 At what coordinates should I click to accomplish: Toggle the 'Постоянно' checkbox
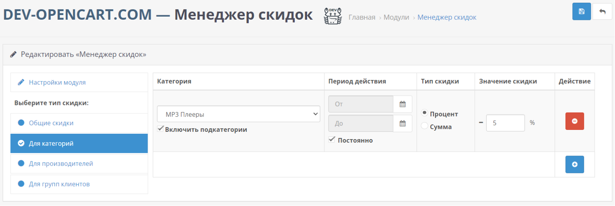click(x=332, y=140)
